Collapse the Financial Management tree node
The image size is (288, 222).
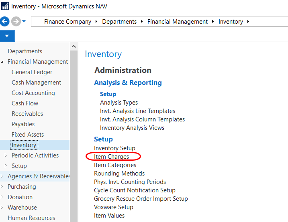[3, 62]
